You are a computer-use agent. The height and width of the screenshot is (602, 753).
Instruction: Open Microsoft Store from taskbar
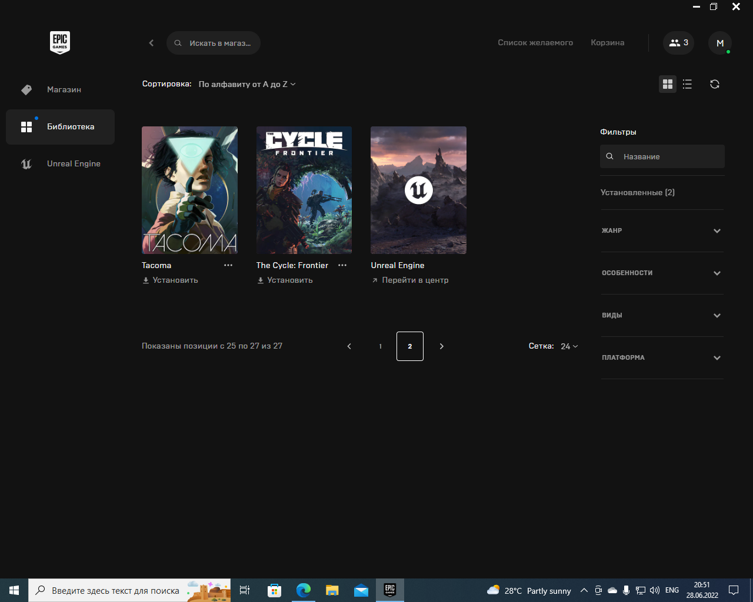(x=274, y=590)
